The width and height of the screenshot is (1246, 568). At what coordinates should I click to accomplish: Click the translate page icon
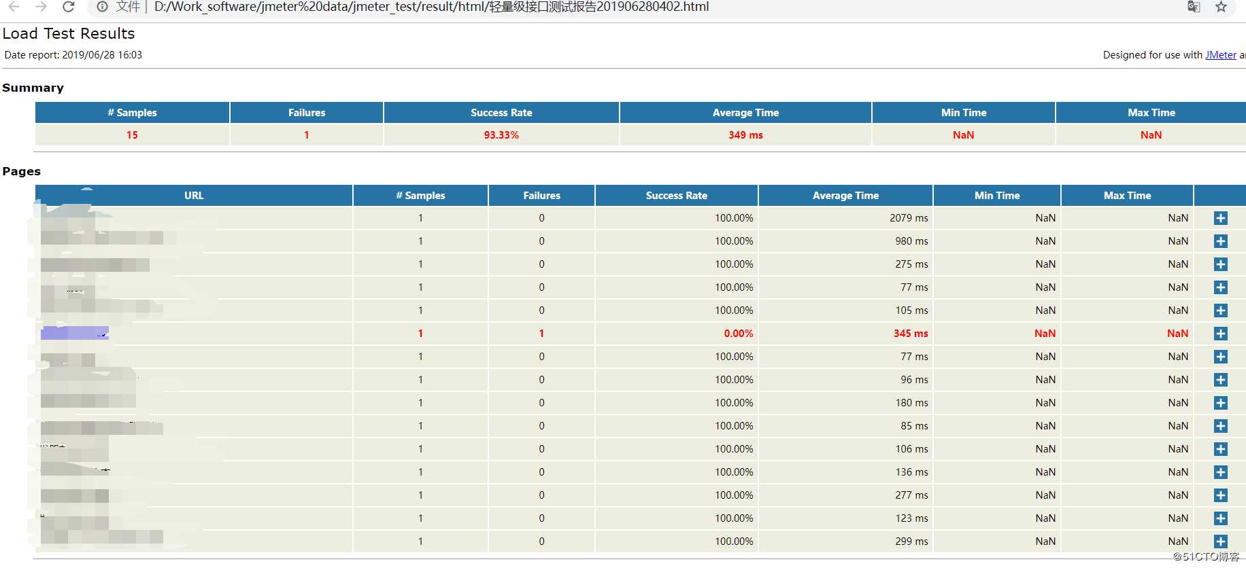(1194, 7)
